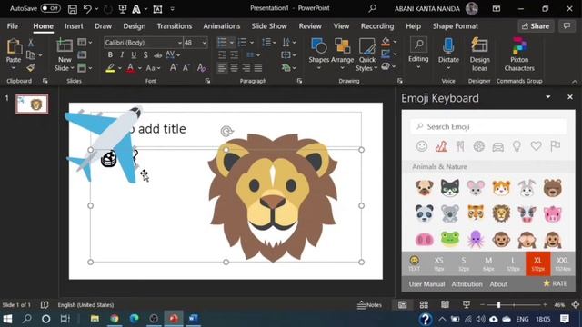
Task: Click the Font Color red A swatch
Action: 131,68
